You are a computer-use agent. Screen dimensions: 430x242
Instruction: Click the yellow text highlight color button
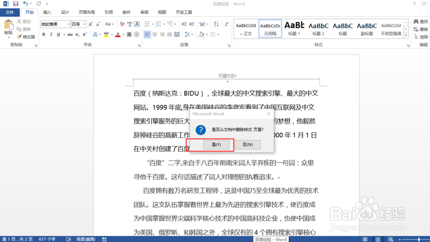(106, 34)
